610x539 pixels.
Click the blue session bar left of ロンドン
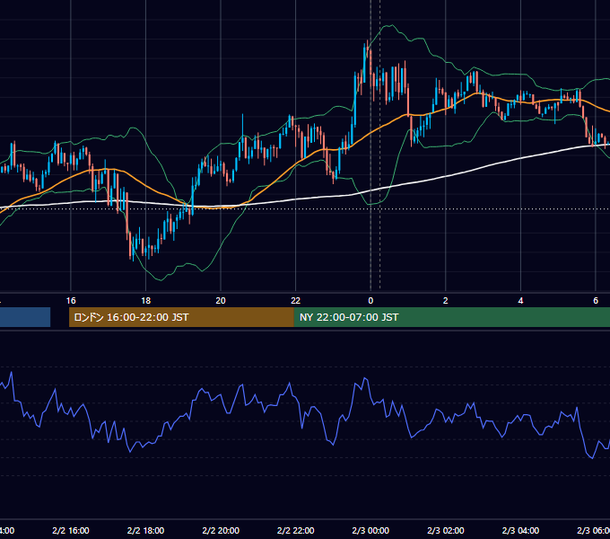(x=25, y=317)
